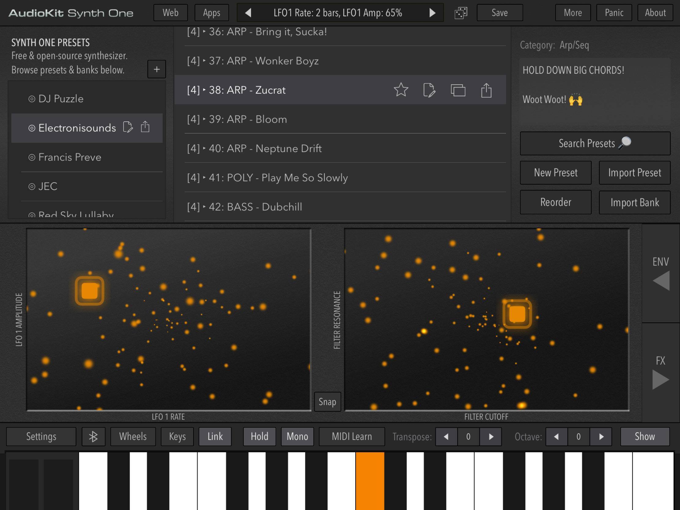The height and width of the screenshot is (510, 680).
Task: Edit the ARP - Zucrat preset name
Action: [x=429, y=90]
